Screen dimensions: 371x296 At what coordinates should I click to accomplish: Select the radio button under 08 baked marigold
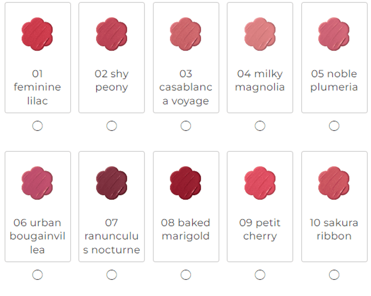click(x=186, y=275)
